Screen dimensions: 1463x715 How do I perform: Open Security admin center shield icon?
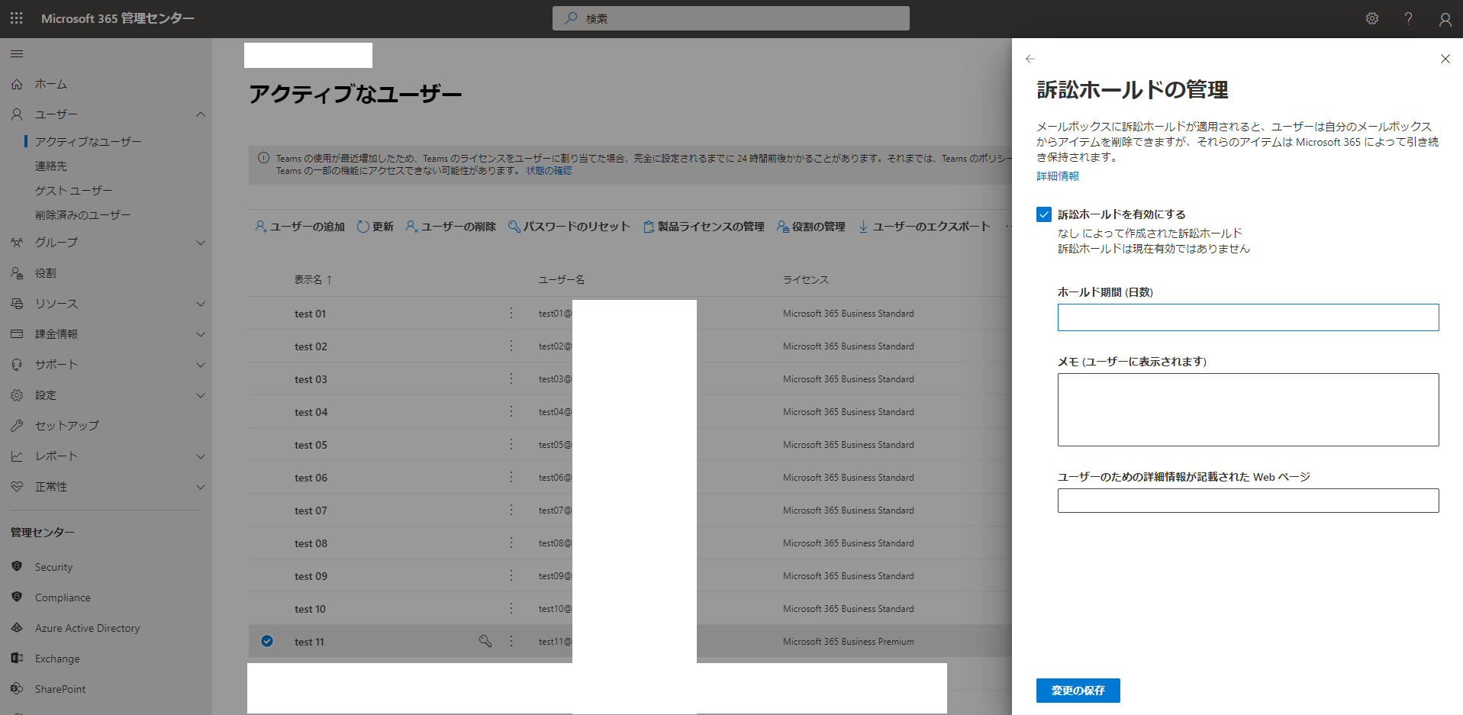[x=17, y=566]
